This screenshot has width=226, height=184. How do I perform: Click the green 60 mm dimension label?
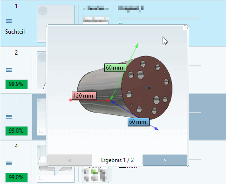115,68
